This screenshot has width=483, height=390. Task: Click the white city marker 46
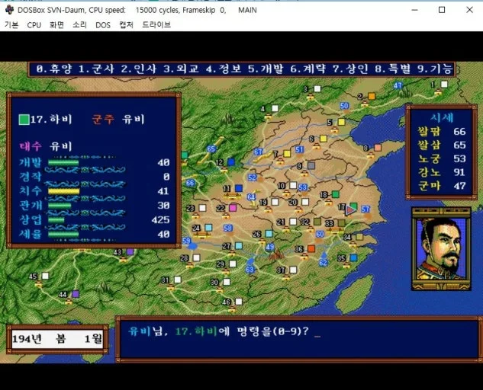(239, 302)
